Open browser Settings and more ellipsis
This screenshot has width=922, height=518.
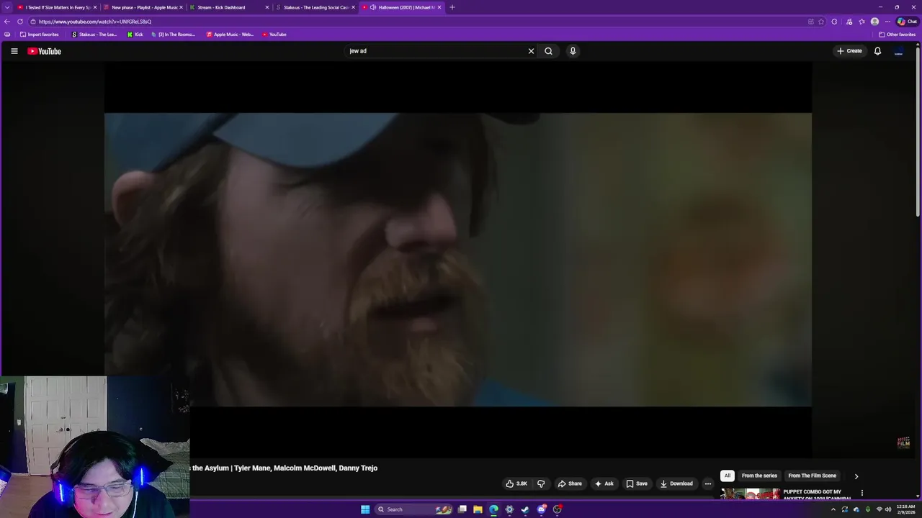point(887,22)
